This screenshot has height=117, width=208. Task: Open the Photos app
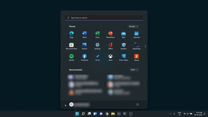(84, 46)
